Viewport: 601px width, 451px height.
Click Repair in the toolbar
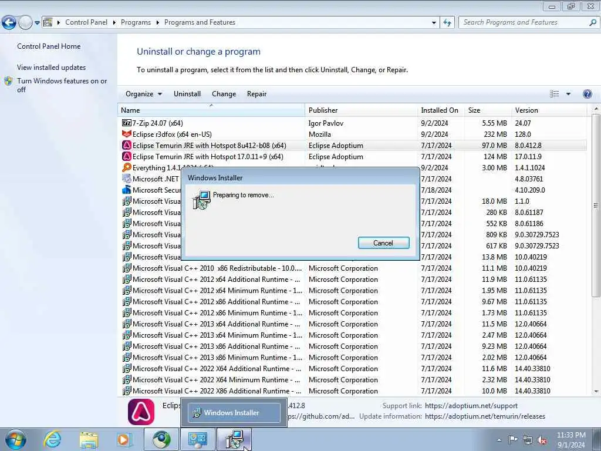coord(257,94)
